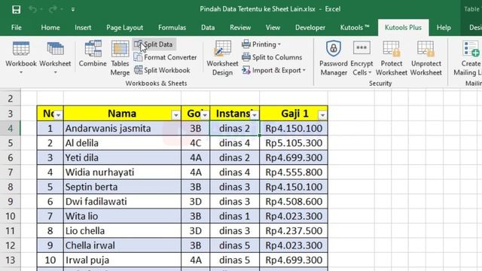Select the Nama header cell
The width and height of the screenshot is (482, 271).
(x=122, y=114)
